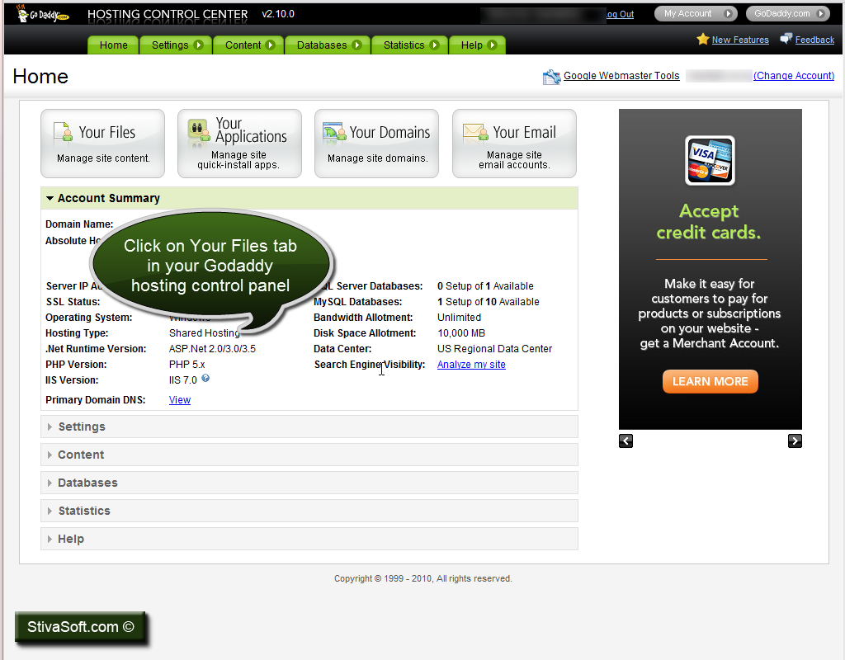Open the Settings tab

pos(177,45)
